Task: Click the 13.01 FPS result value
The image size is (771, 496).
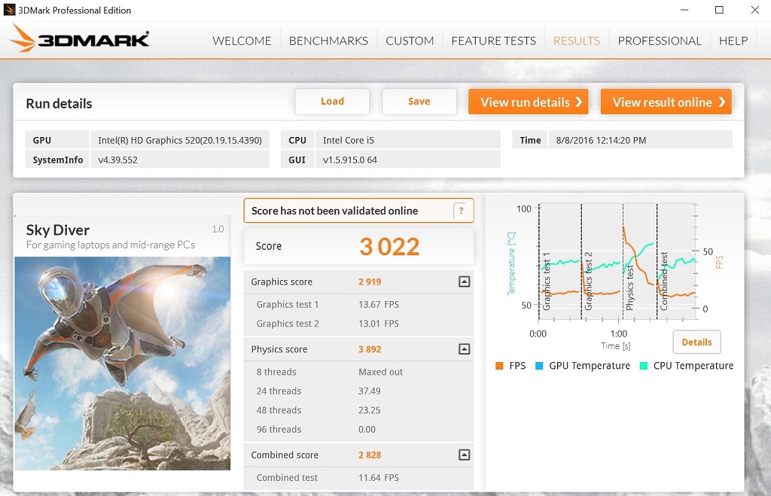Action: click(x=379, y=324)
